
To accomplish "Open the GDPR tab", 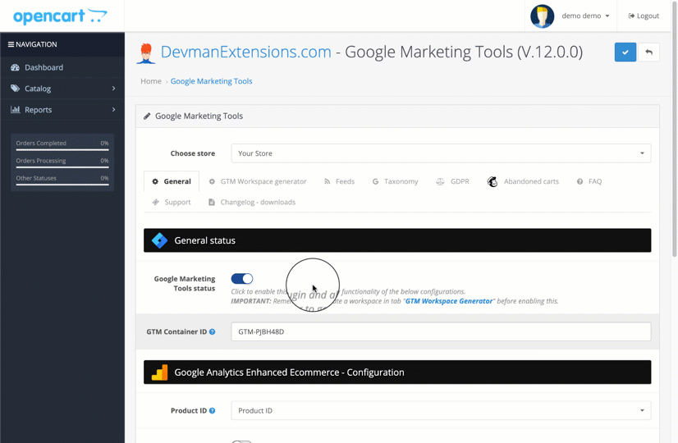I will [x=452, y=181].
